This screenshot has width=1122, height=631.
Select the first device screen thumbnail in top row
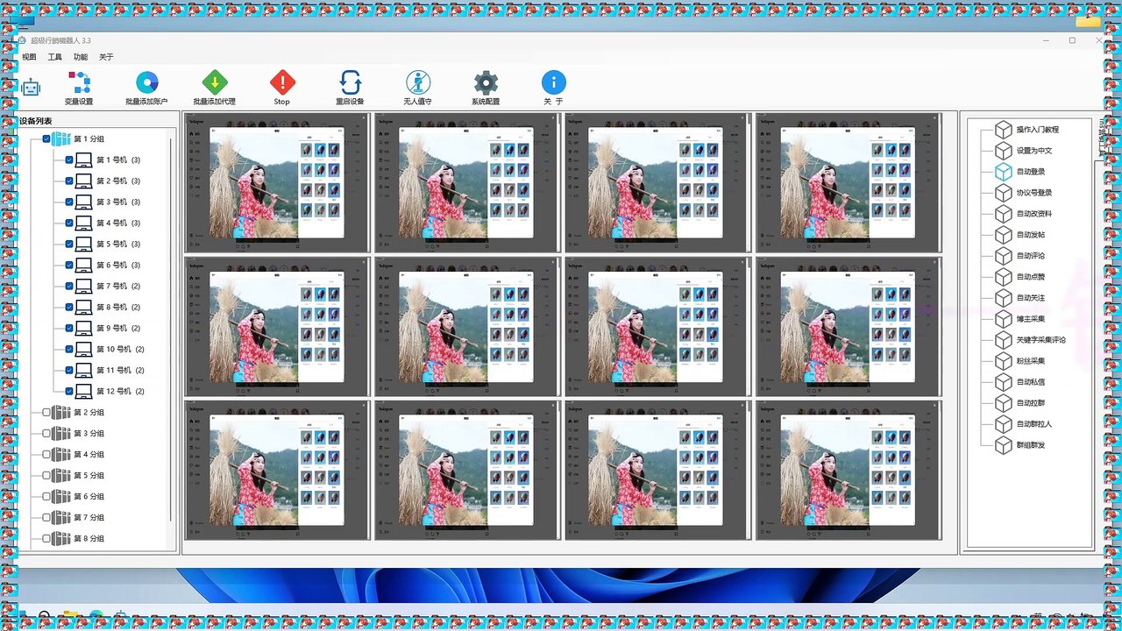(278, 182)
